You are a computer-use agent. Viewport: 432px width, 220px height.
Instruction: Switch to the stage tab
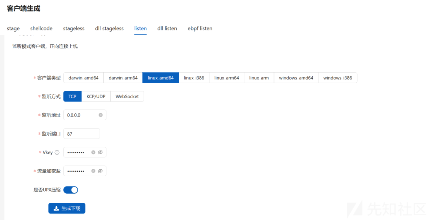tap(13, 28)
